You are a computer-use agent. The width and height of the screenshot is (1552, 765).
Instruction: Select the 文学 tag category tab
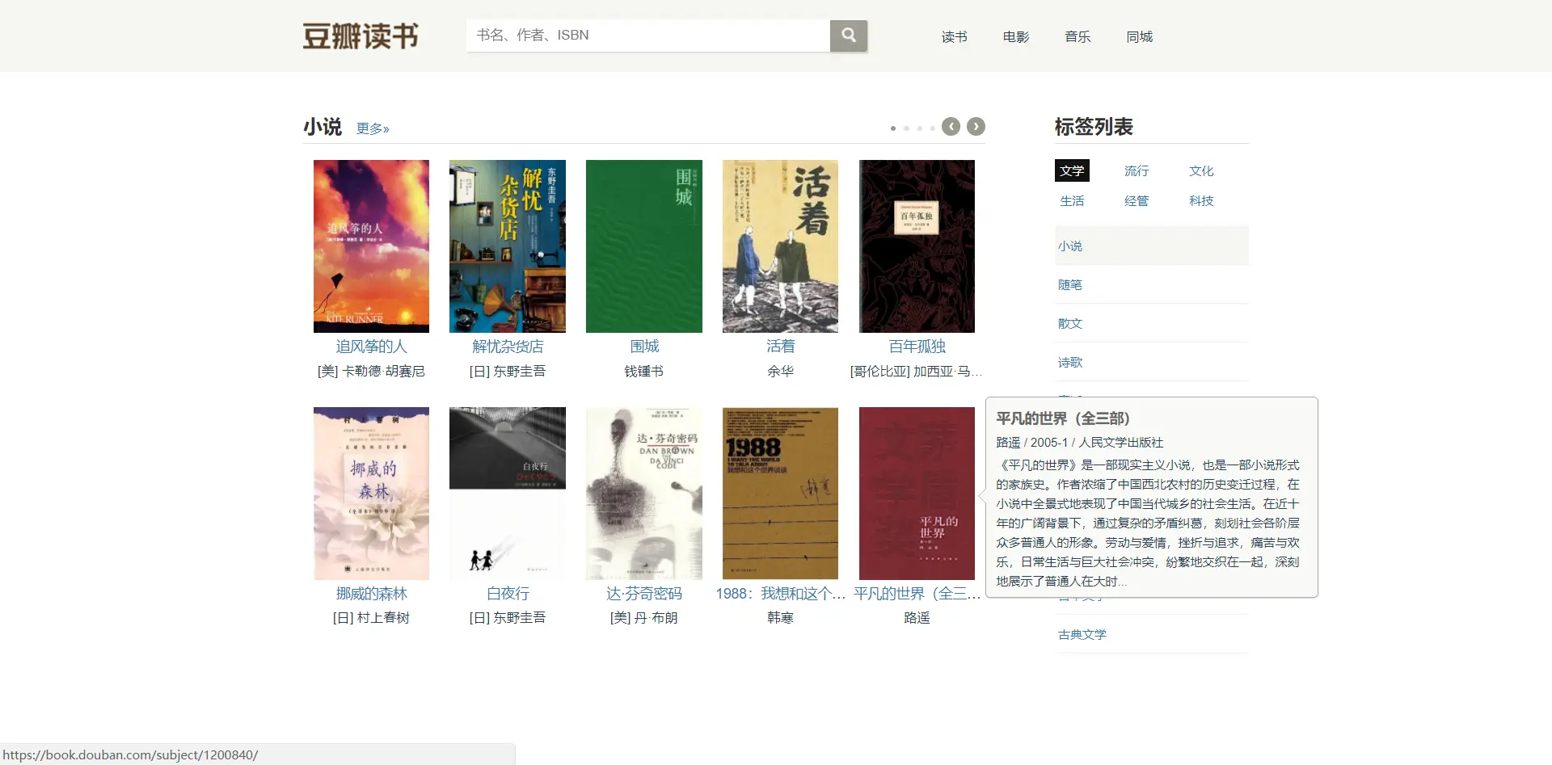click(x=1072, y=170)
